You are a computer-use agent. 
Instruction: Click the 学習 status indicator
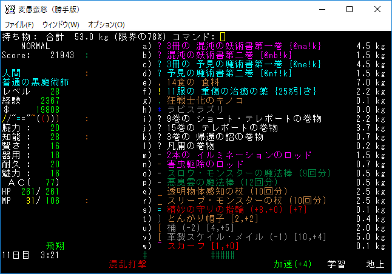(337, 265)
